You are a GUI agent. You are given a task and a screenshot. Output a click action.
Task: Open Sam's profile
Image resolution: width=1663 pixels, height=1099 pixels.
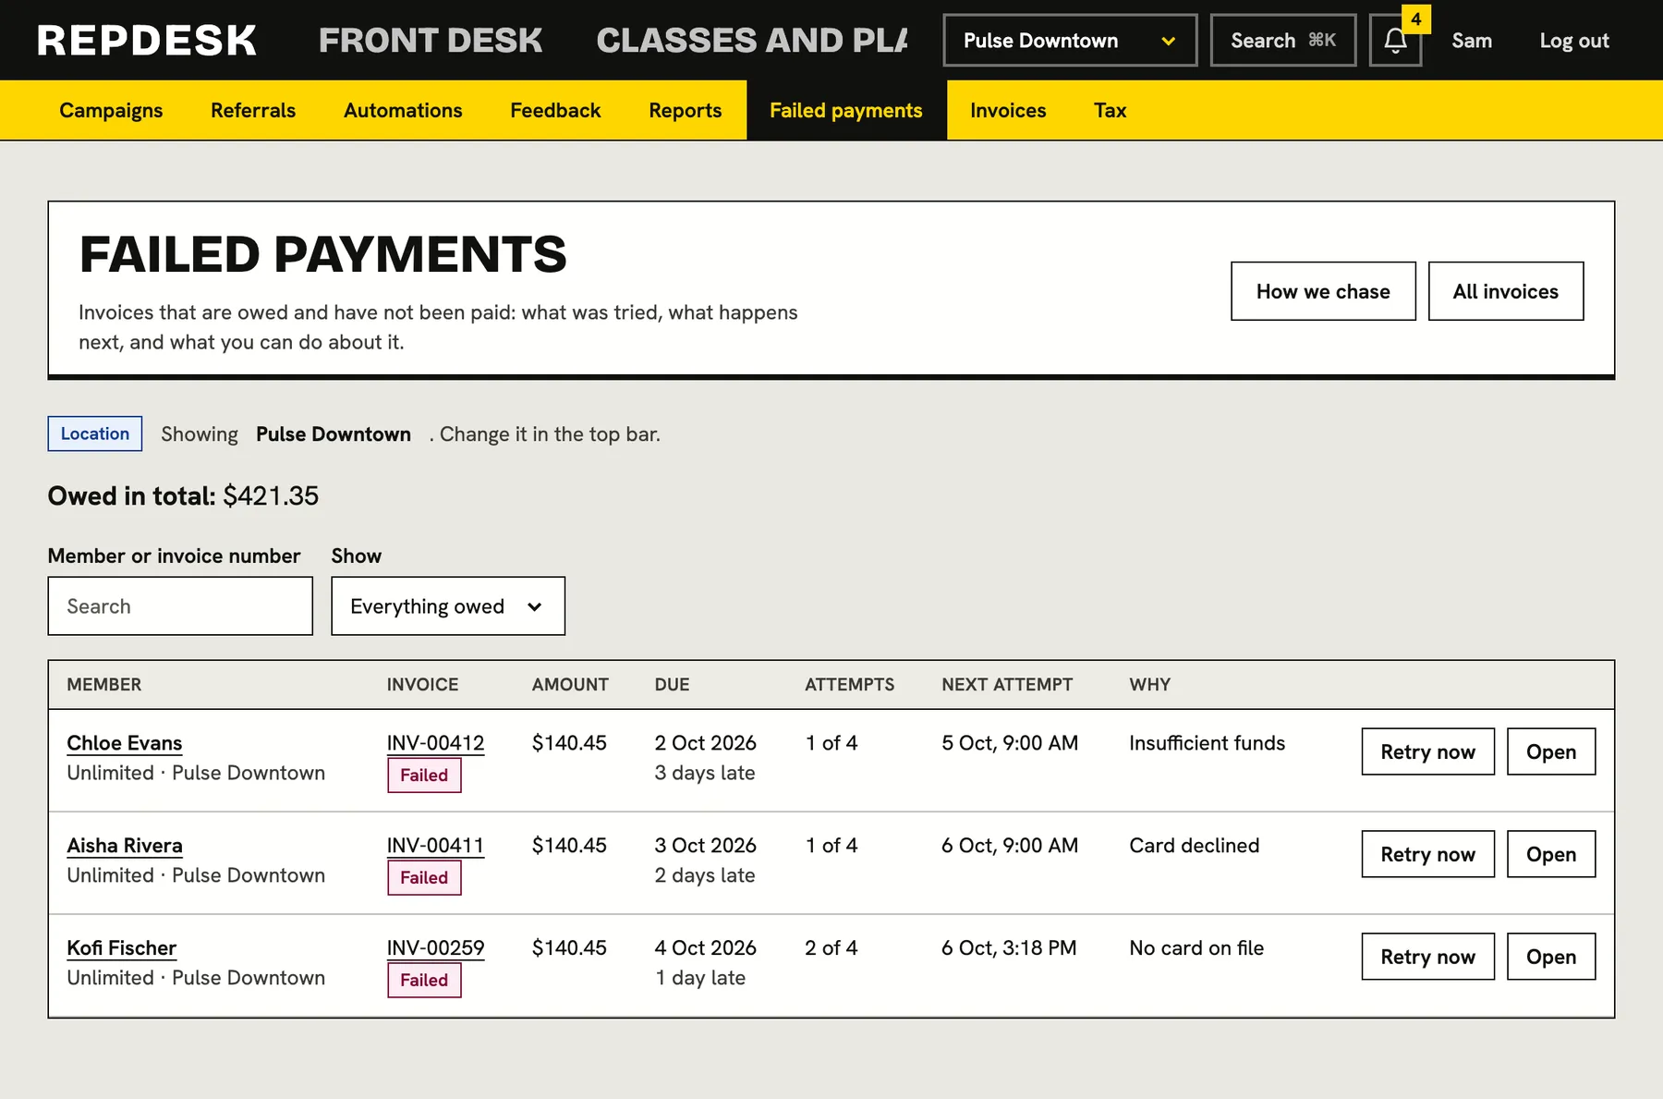pos(1472,41)
